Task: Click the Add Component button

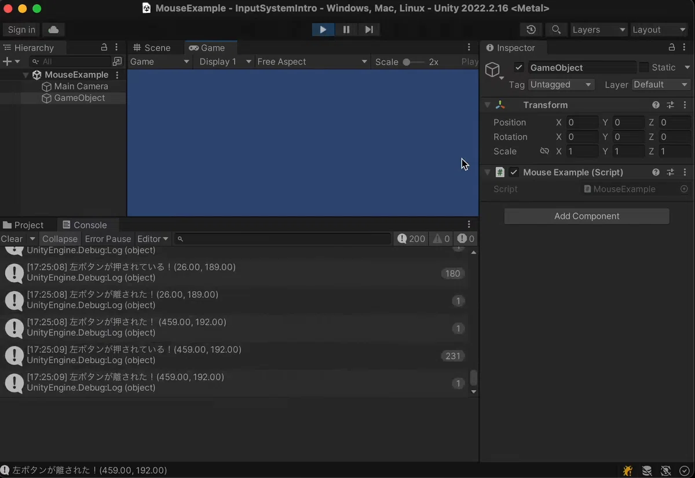Action: coord(587,216)
